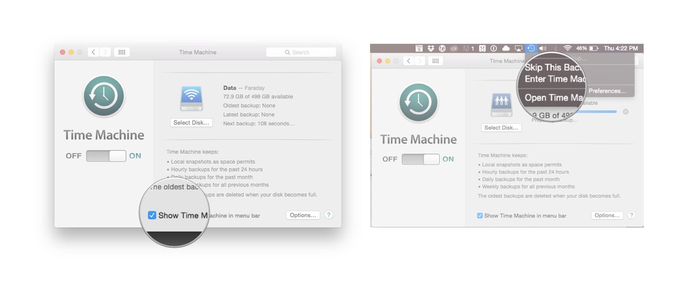Image resolution: width=674 pixels, height=292 pixels.
Task: Click 'The oldest backups are deleted' line in backing-up window
Action: tap(549, 196)
